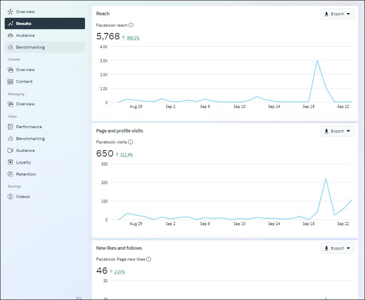Open the Video Performance report icon
The height and width of the screenshot is (300, 365).
[10, 127]
